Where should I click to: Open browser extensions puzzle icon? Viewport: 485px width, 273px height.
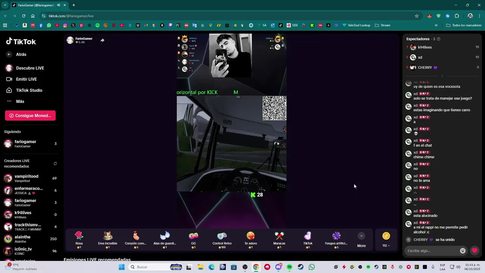click(x=457, y=16)
